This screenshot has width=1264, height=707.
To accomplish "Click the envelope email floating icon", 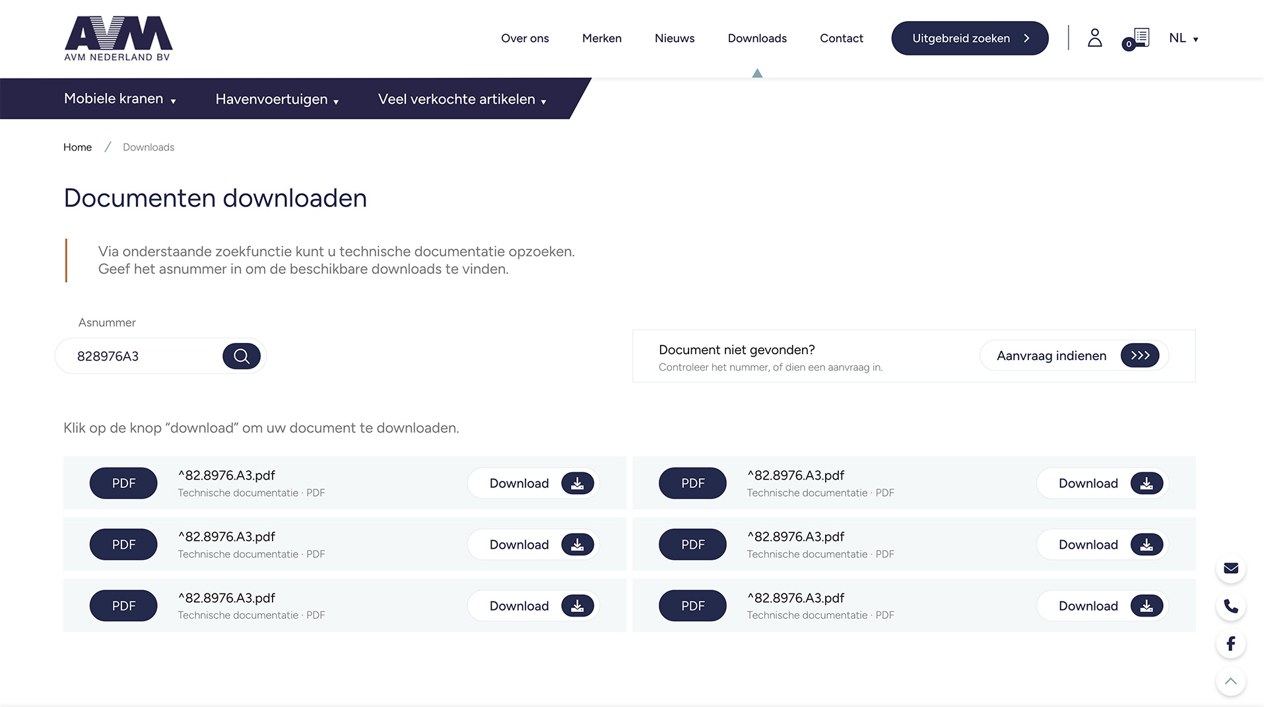I will (x=1231, y=569).
